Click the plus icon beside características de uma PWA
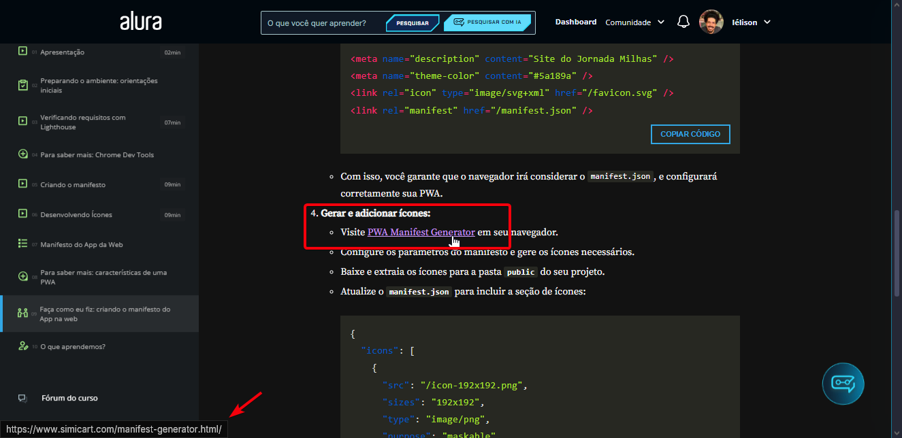902x438 pixels. 22,276
